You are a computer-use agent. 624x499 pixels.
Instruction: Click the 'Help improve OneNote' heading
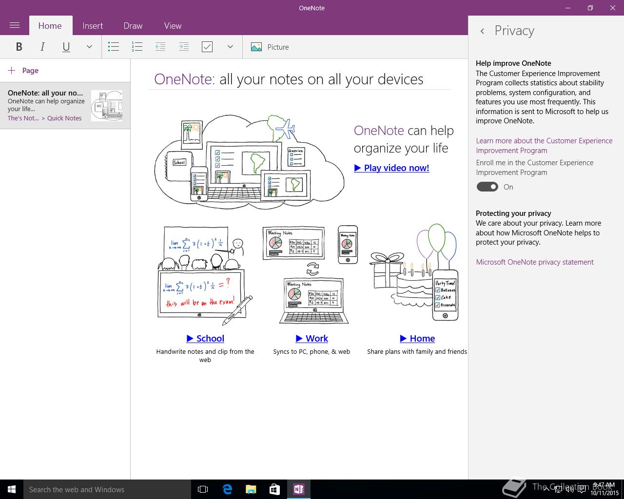tap(513, 63)
